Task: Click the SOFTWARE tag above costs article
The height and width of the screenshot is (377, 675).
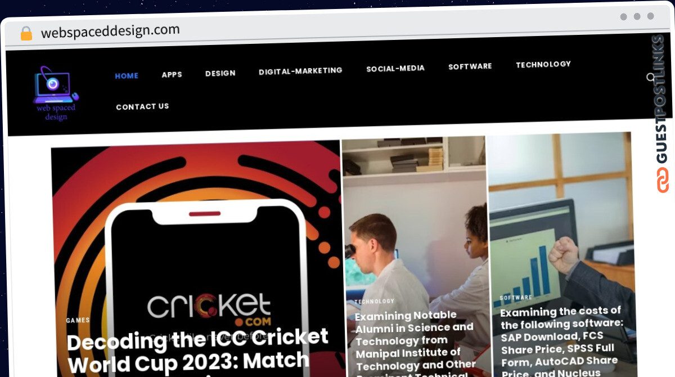Action: [516, 298]
